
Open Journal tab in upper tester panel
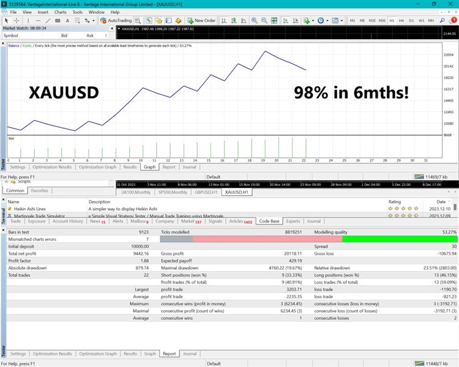189,167
